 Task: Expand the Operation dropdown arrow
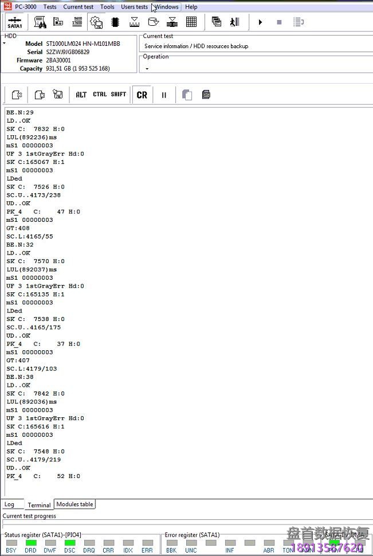147,69
